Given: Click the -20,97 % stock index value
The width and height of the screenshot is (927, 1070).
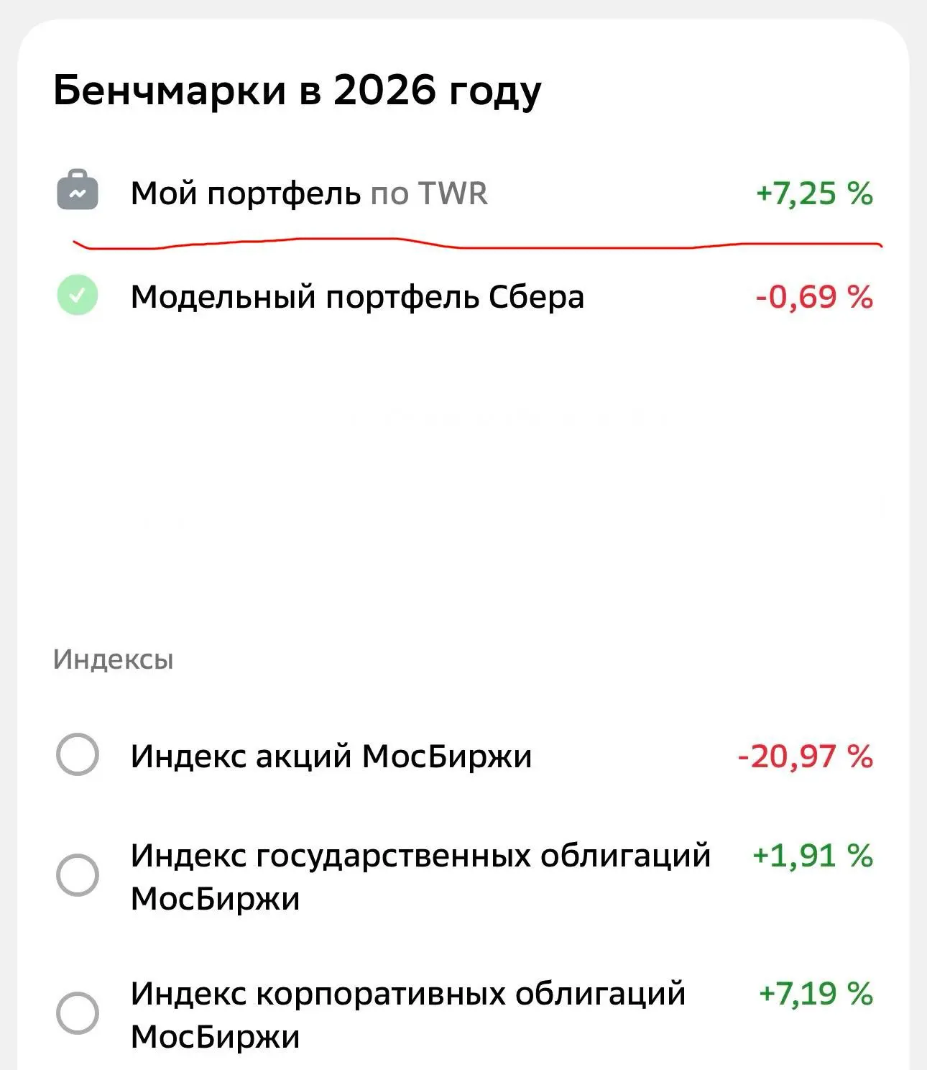Looking at the screenshot, I should pos(806,756).
